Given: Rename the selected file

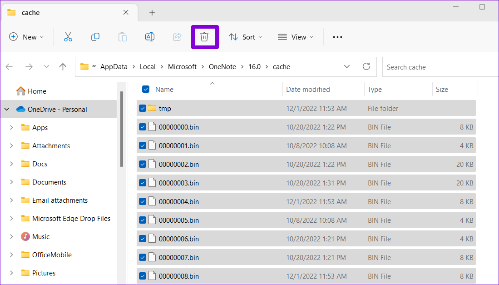Looking at the screenshot, I should point(149,37).
